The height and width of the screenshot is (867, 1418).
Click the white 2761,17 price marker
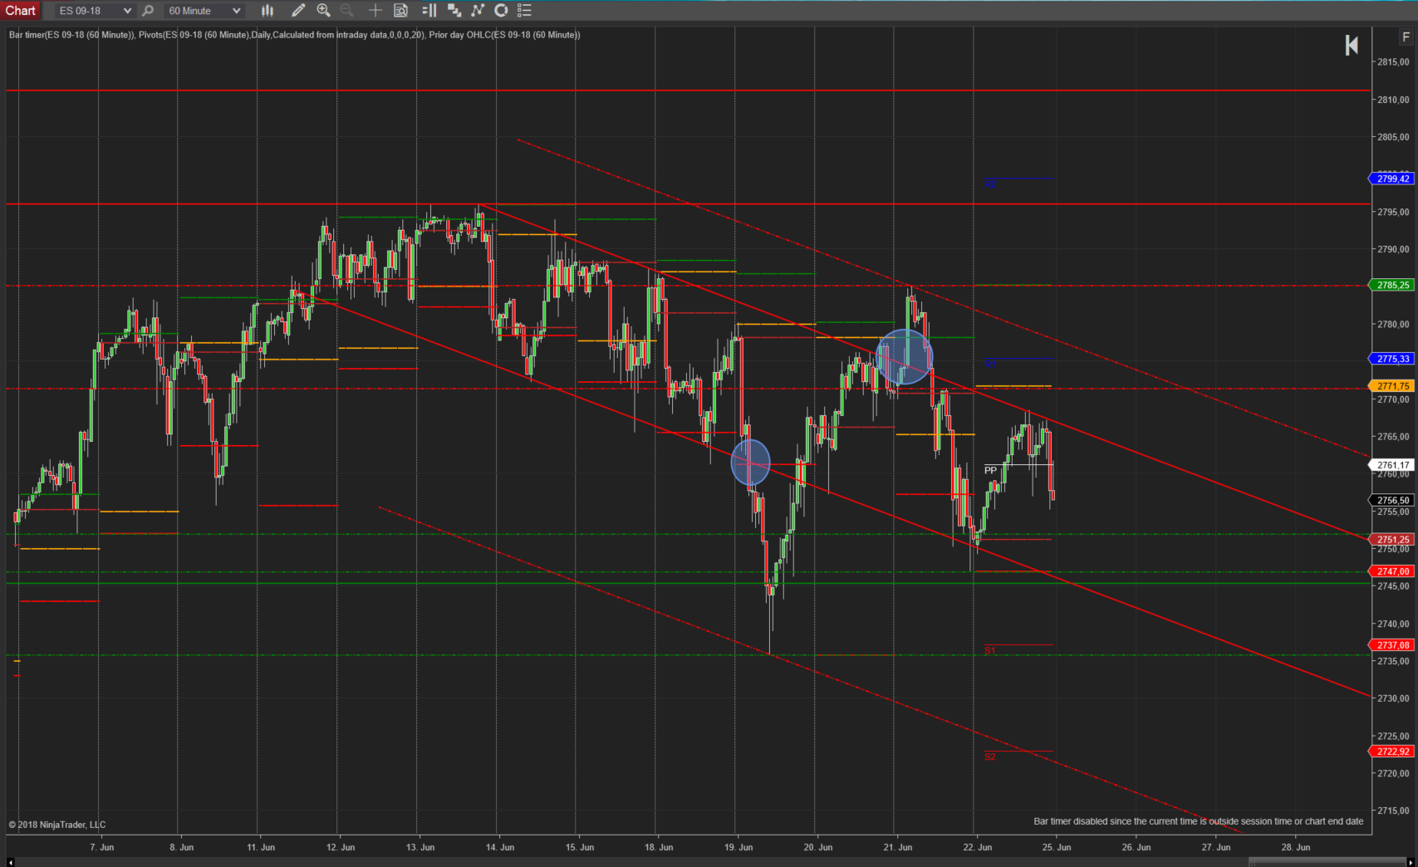(x=1391, y=465)
